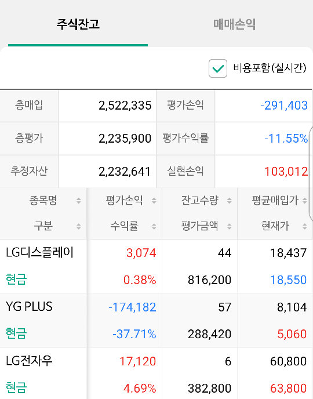Screen dimensions: 313x399
Task: Click YG PLUS return rate -37.71%
Action: point(134,334)
